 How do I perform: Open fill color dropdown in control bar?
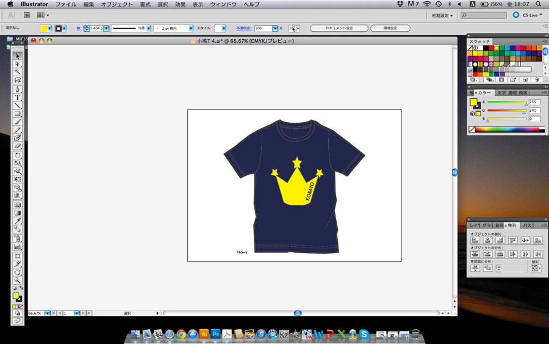click(49, 28)
